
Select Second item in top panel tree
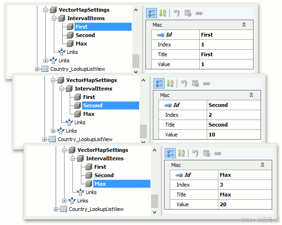coord(85,35)
